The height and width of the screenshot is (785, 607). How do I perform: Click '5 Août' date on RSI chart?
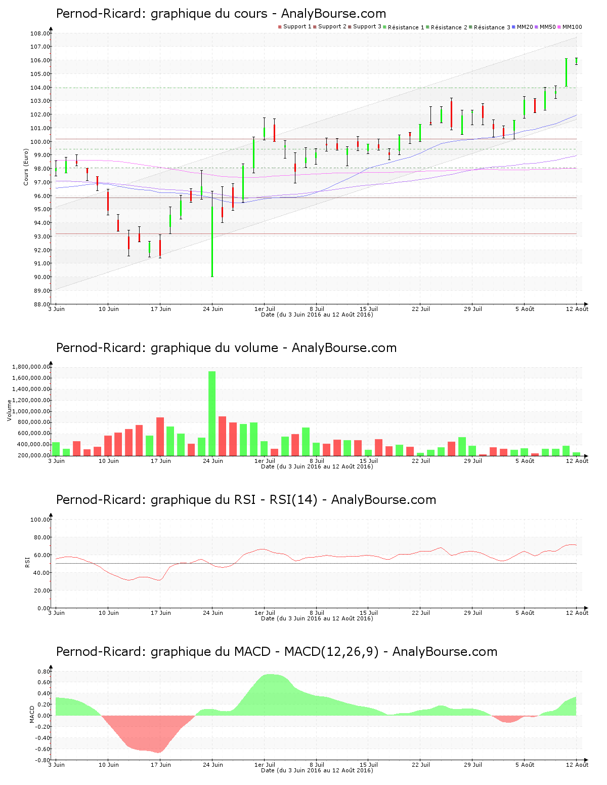(525, 613)
